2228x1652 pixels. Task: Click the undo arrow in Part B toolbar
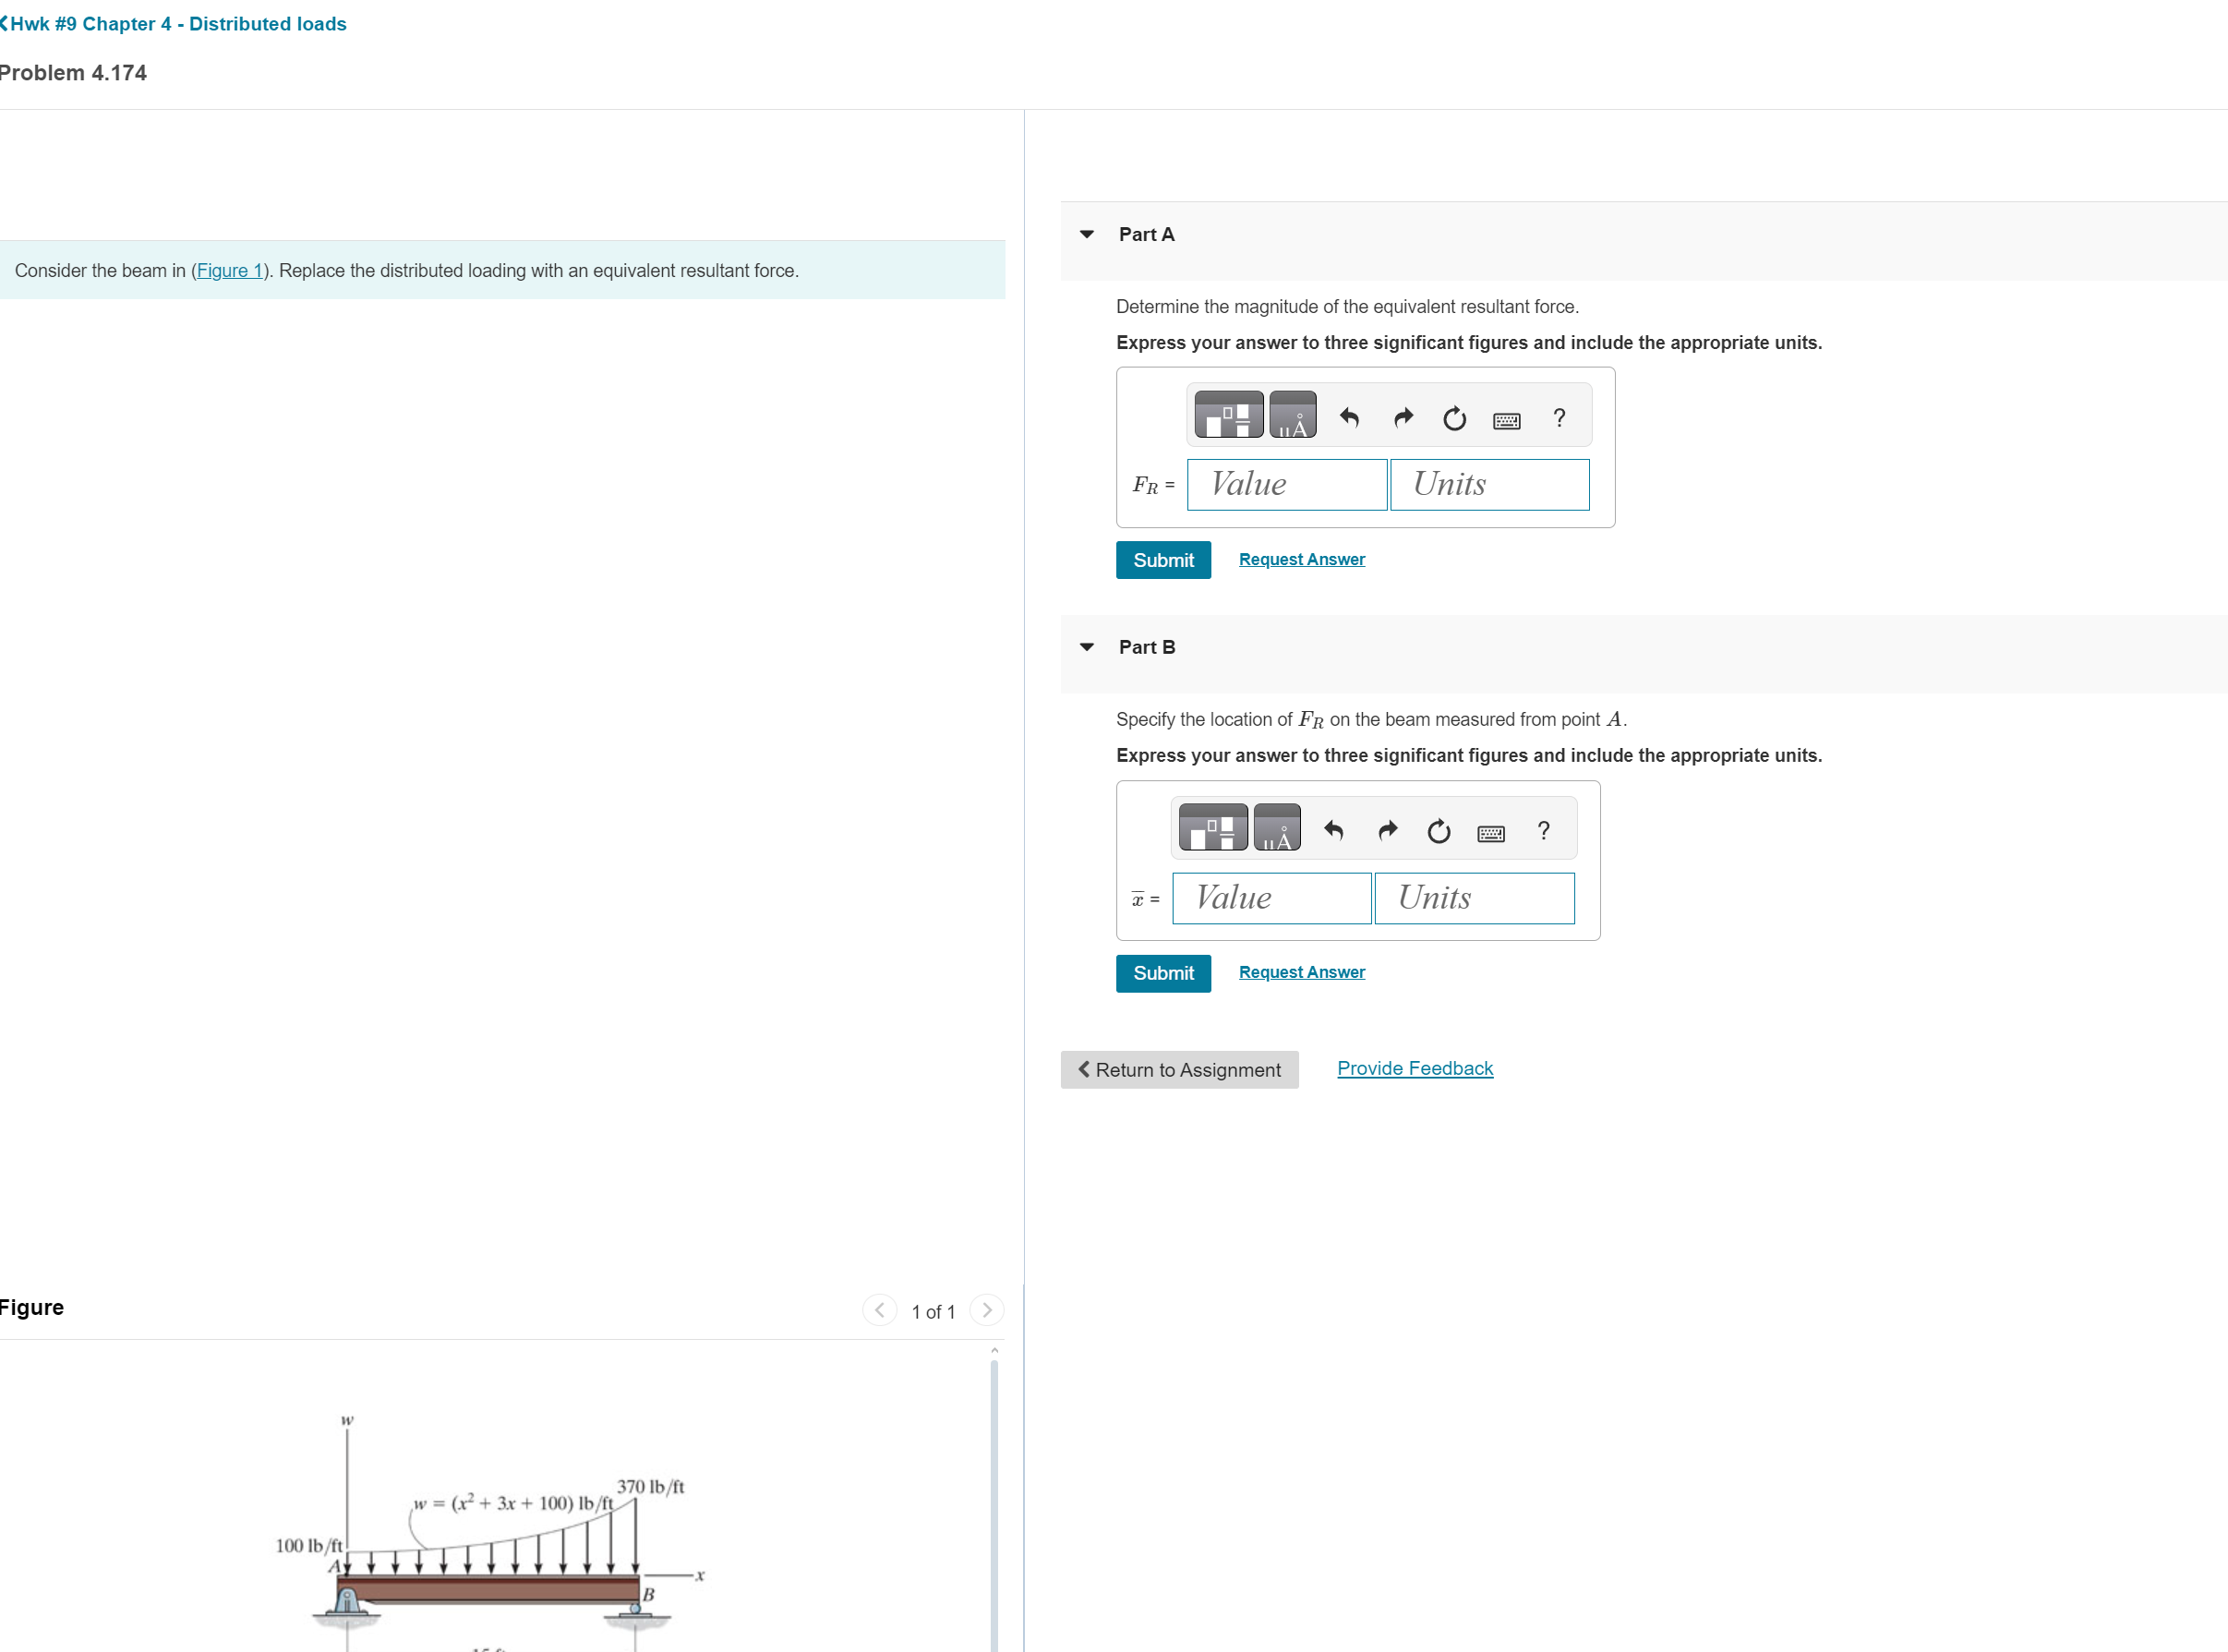[1333, 830]
